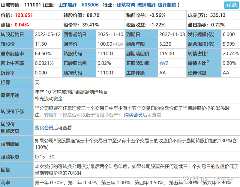Click the 成交(万) 535.13 text
240x187 pixels.
[x=207, y=15]
